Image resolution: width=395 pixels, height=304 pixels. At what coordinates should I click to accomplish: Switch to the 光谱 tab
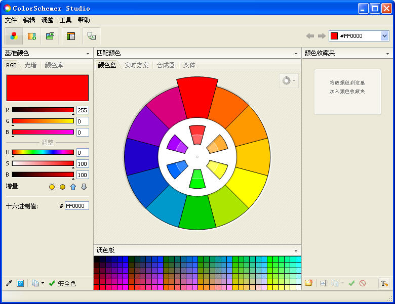point(30,65)
